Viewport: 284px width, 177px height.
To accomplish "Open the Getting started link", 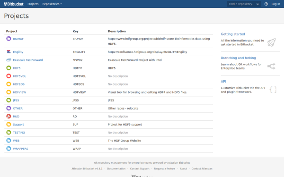I will click(233, 34).
